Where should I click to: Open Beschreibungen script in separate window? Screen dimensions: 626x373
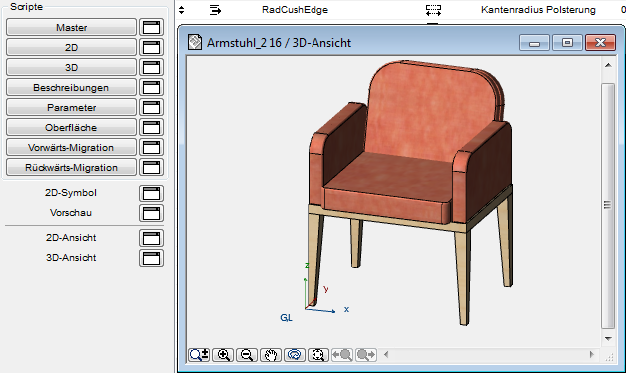pos(152,87)
